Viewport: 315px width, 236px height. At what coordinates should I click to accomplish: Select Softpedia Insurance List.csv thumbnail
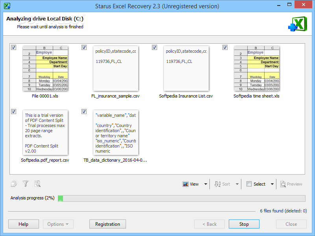pos(186,68)
